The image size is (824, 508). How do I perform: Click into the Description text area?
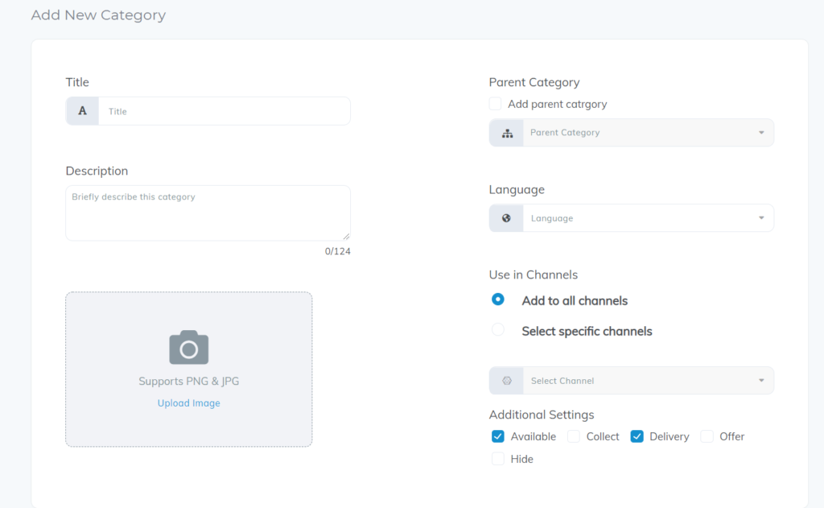(x=208, y=213)
